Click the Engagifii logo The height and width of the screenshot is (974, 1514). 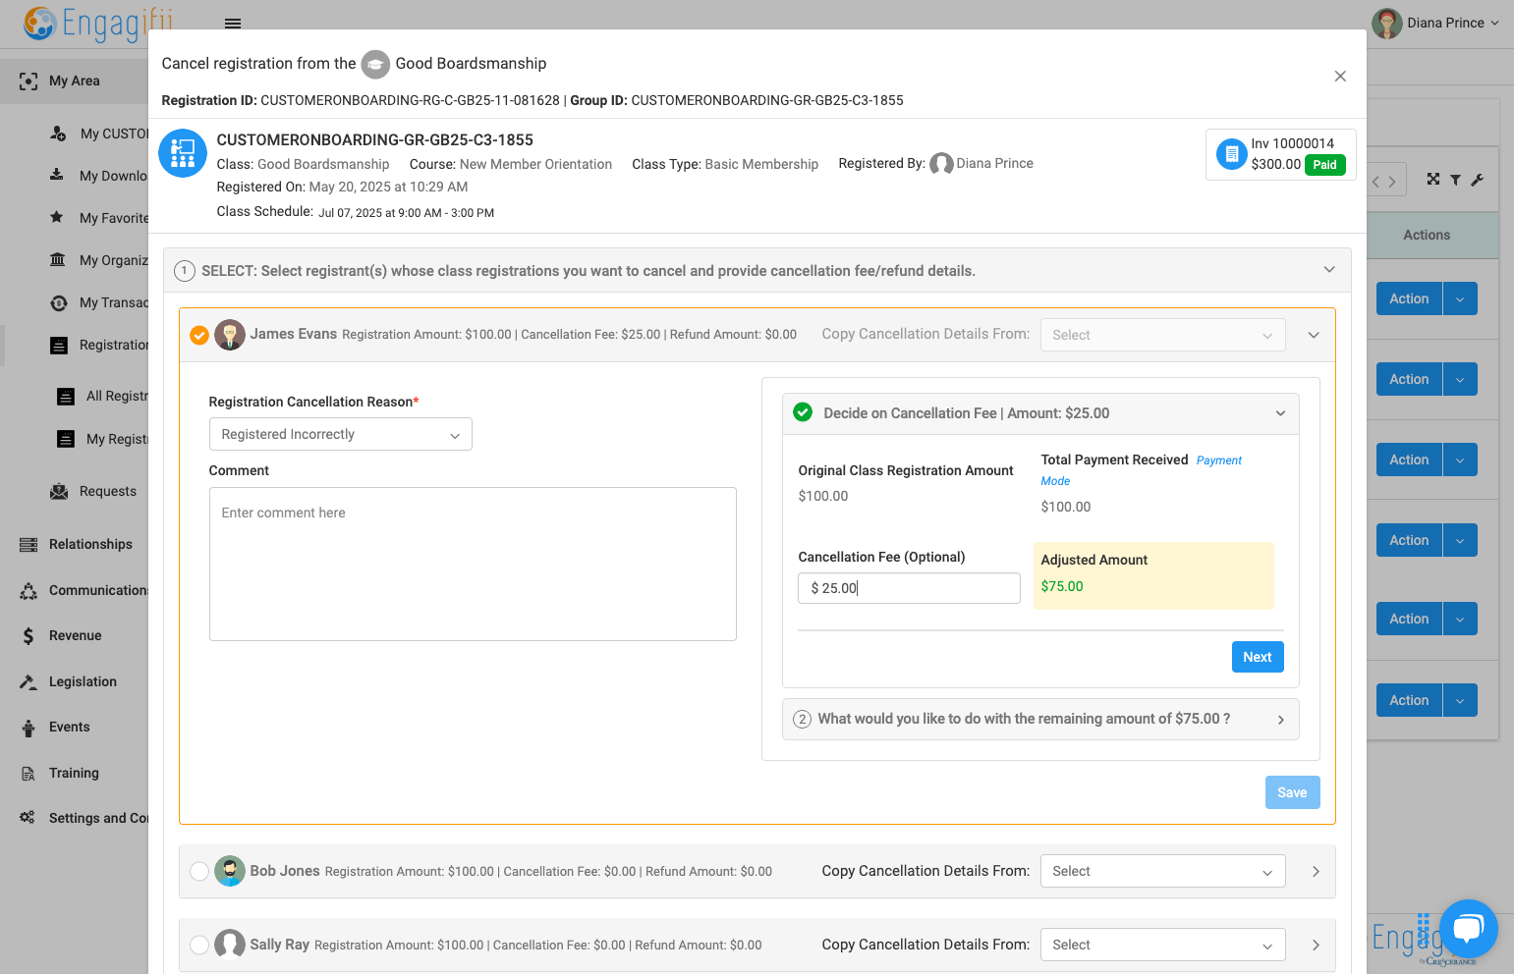98,23
